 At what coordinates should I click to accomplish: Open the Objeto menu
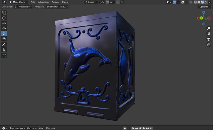pyautogui.click(x=65, y=2)
